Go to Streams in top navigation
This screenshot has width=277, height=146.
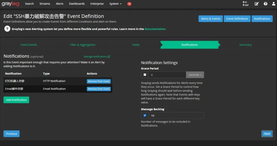pyautogui.click(x=45, y=4)
